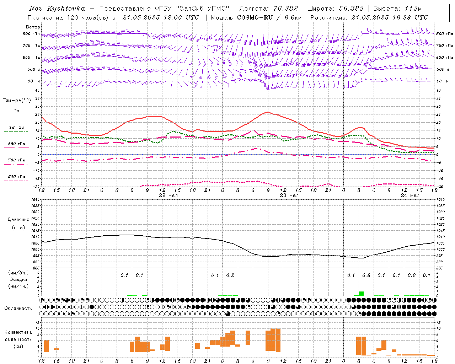This screenshot has width=455, height=364.
Task: Select the left 10 м wind level label
Action: (34, 81)
